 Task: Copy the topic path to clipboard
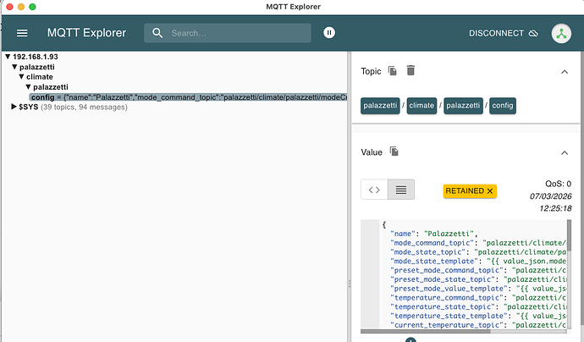click(x=393, y=72)
